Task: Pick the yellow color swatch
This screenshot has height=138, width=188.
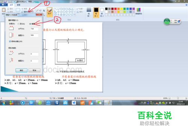Action: pos(121,9)
